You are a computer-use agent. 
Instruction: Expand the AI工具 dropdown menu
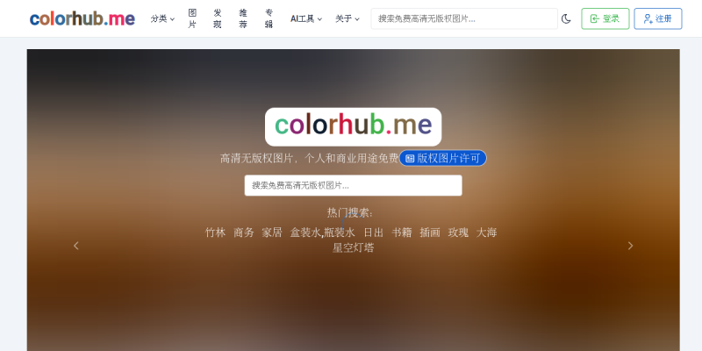[306, 18]
